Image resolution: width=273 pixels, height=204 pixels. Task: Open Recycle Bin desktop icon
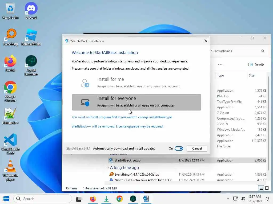(10, 11)
